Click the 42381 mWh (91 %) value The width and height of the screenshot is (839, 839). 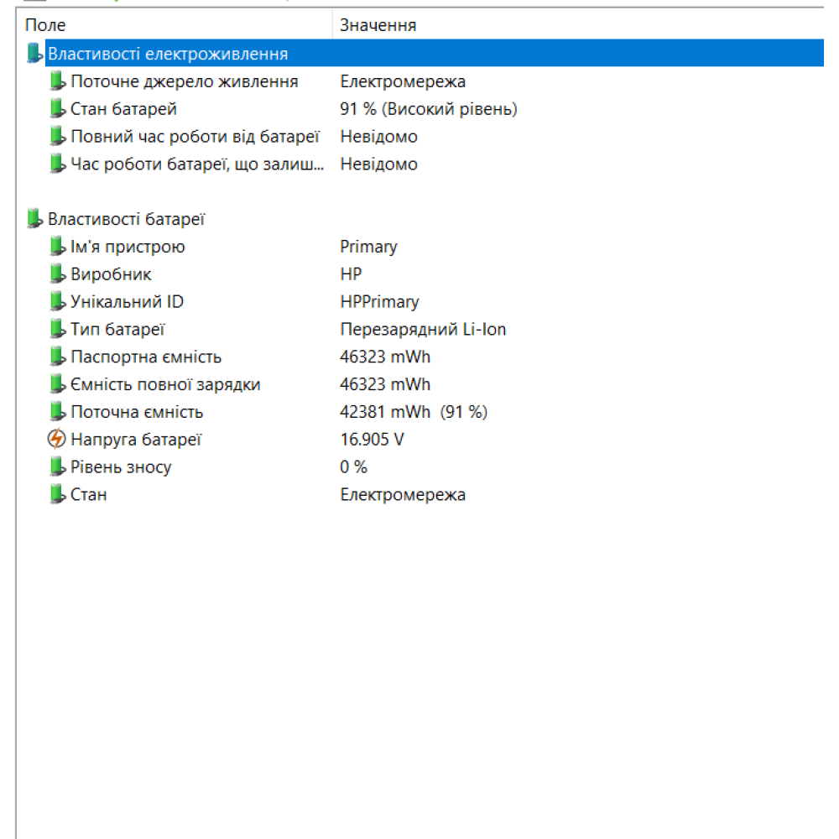click(x=414, y=411)
